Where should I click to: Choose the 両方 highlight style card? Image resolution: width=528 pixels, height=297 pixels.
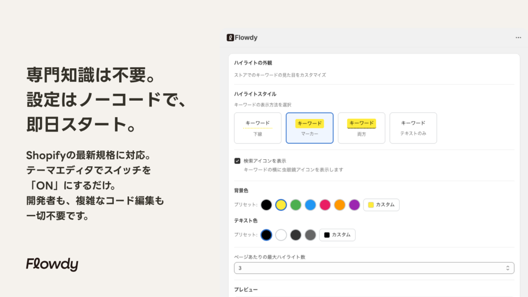[x=362, y=128]
